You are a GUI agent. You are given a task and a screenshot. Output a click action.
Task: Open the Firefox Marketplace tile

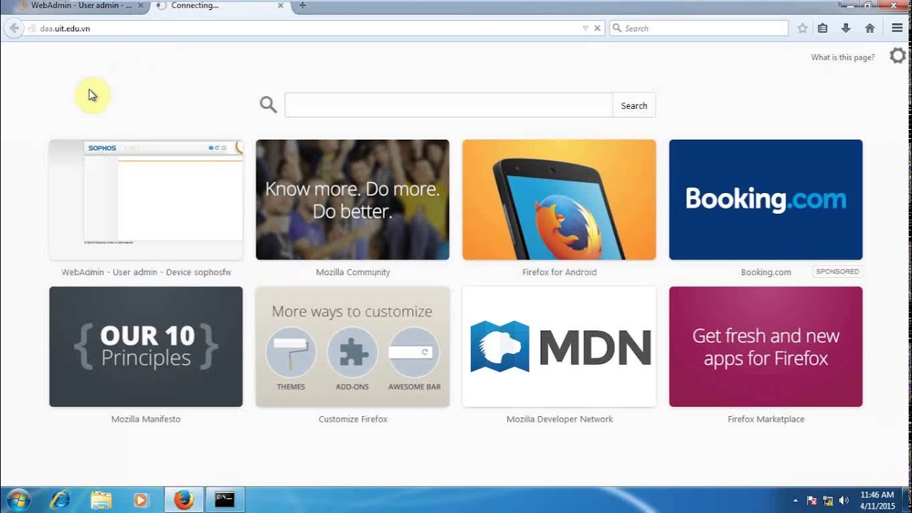(x=766, y=347)
